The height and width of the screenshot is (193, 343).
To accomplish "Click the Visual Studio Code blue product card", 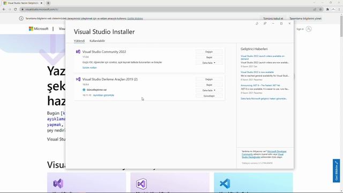I will (253, 182).
